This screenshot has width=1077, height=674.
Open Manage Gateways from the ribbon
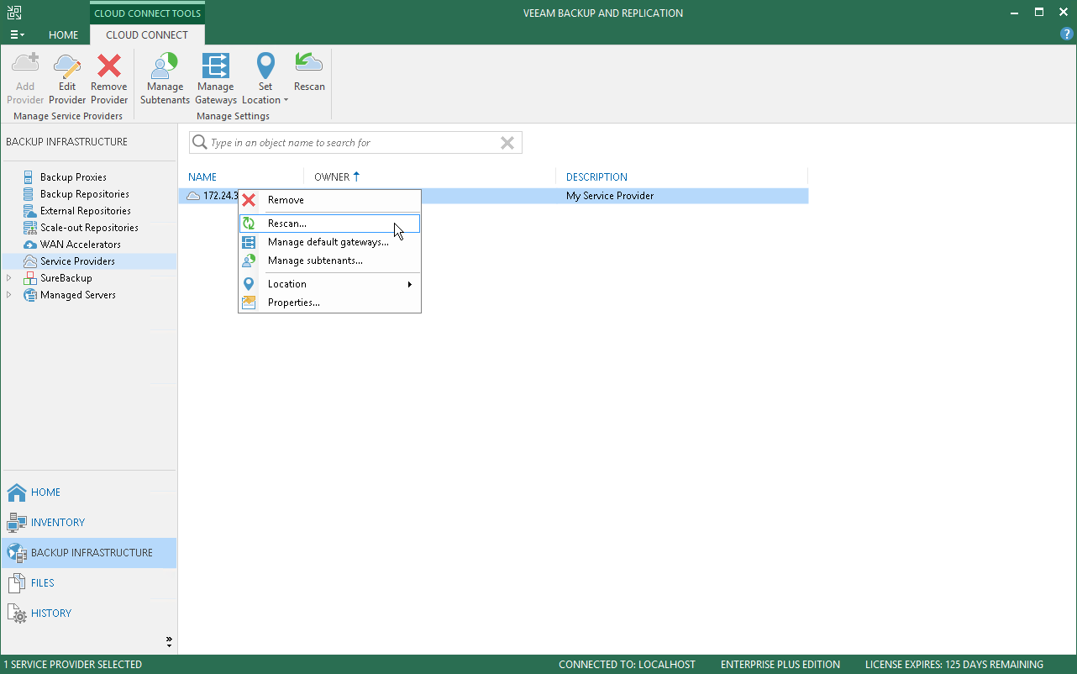click(216, 78)
